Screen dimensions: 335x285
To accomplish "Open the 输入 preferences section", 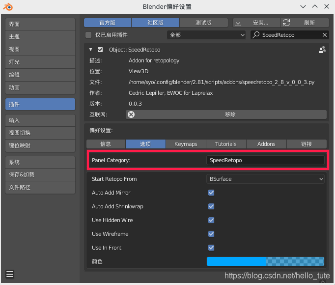I will 40,120.
